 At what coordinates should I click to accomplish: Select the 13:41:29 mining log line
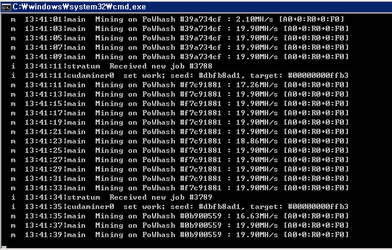pyautogui.click(x=180, y=169)
